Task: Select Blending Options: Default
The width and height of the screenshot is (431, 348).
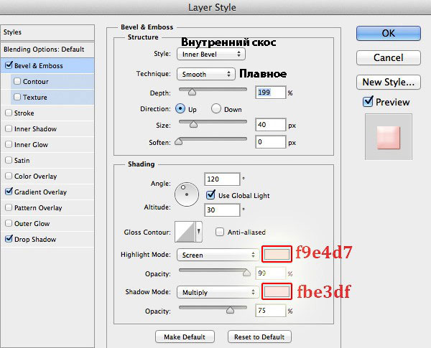Action: pos(47,50)
